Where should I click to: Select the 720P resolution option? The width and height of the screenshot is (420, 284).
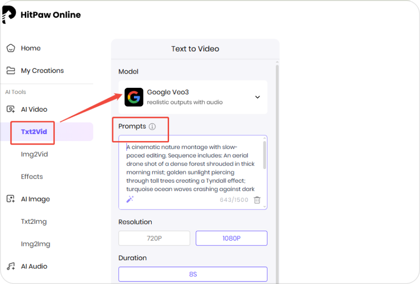coord(154,238)
